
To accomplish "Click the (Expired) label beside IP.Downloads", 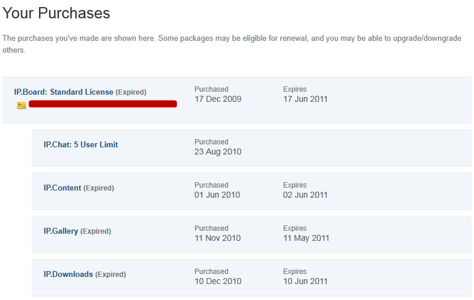I will pos(111,275).
